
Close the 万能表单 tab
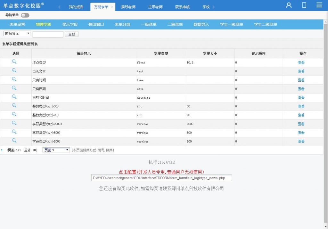(112, 7)
